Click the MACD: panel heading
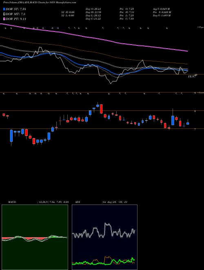This screenshot has height=270, width=204. pos(12,202)
